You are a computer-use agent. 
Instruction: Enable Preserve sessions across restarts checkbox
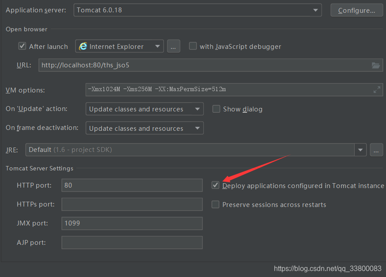point(215,204)
